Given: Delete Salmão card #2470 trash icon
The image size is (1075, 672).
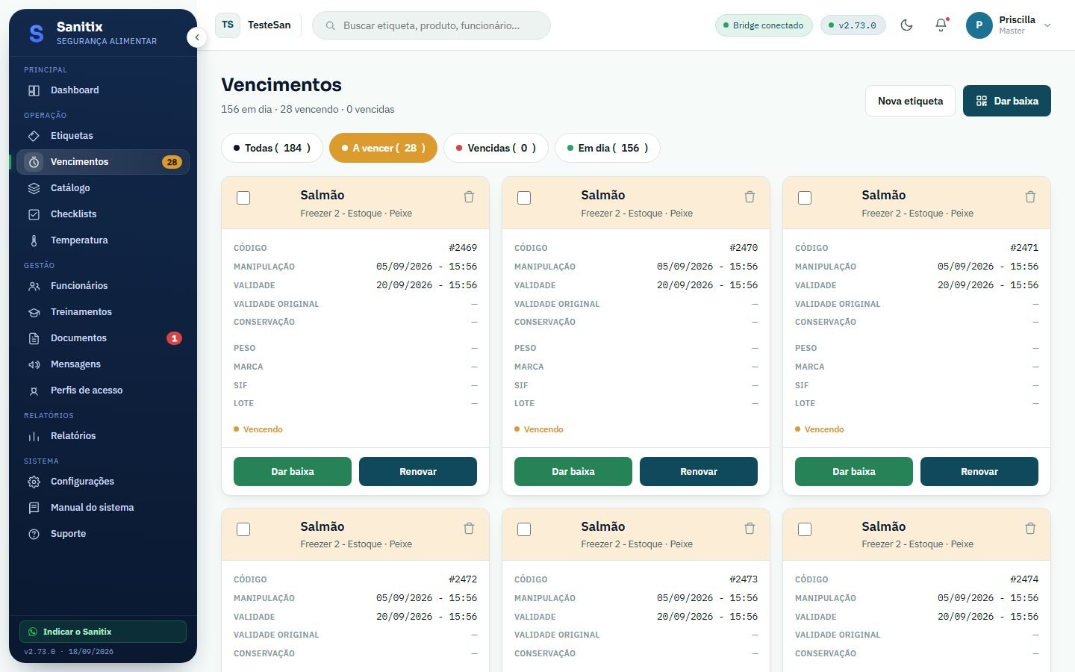Looking at the screenshot, I should pos(750,197).
